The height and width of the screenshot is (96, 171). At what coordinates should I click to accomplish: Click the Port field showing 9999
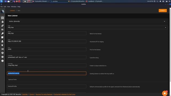point(47,49)
